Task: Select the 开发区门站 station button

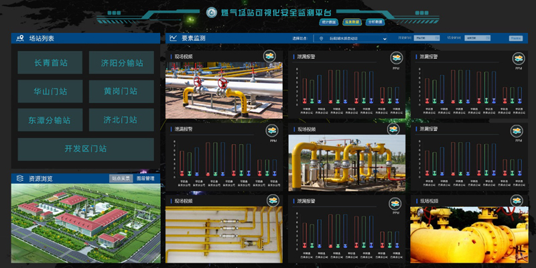Action: pyautogui.click(x=86, y=149)
